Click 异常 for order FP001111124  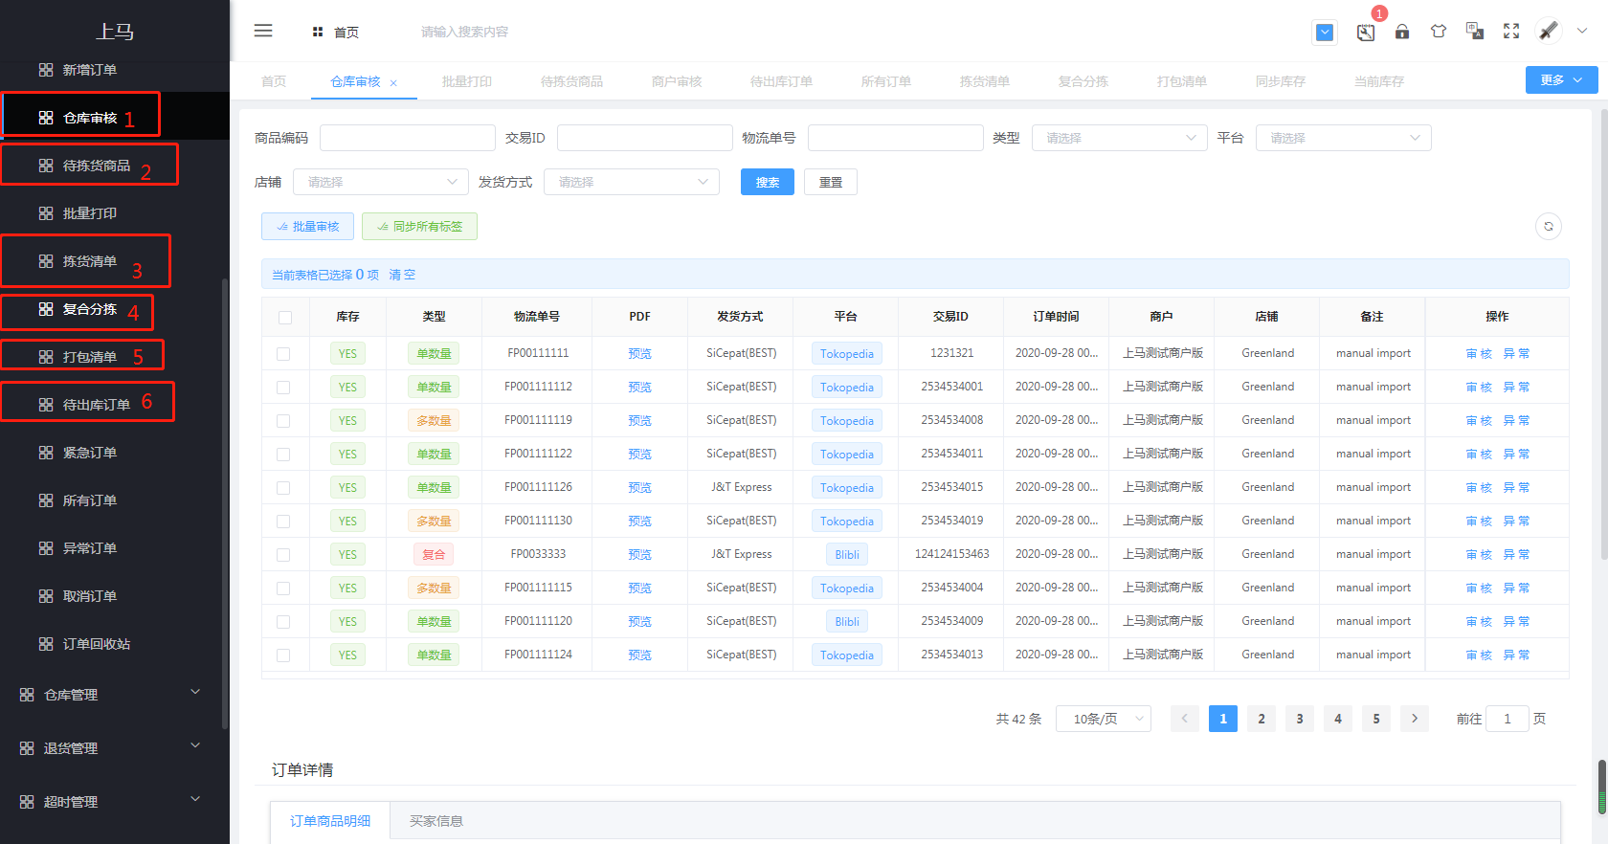(1516, 655)
